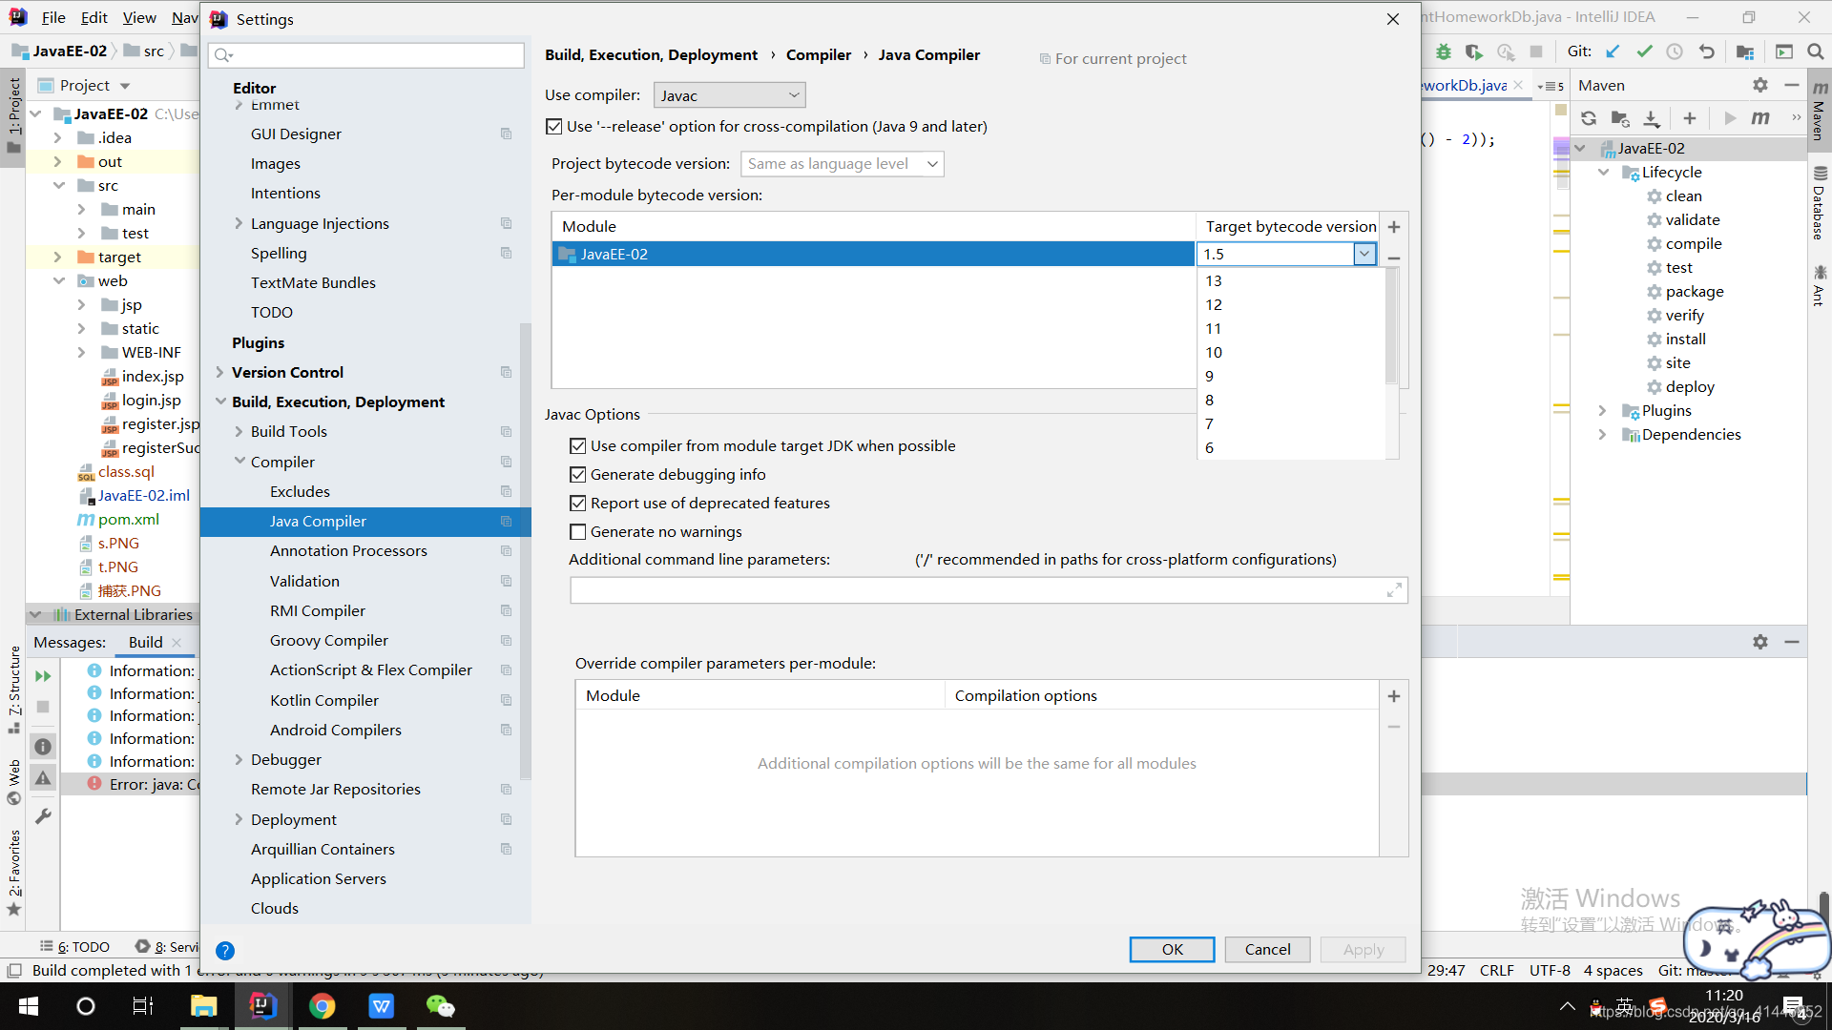Enable Generate no warnings checkbox
This screenshot has width=1832, height=1030.
point(577,532)
